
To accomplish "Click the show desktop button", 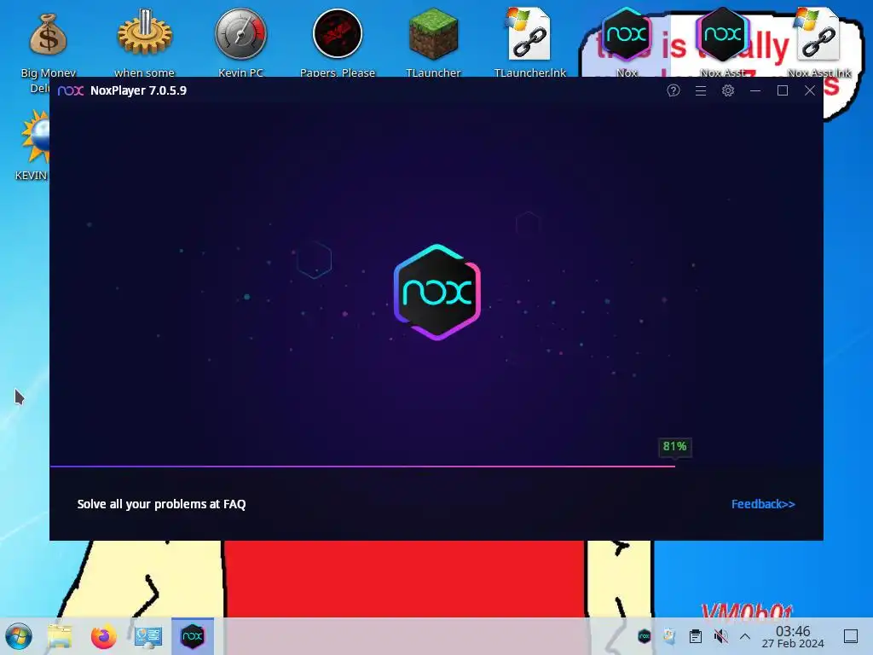I will point(851,636).
